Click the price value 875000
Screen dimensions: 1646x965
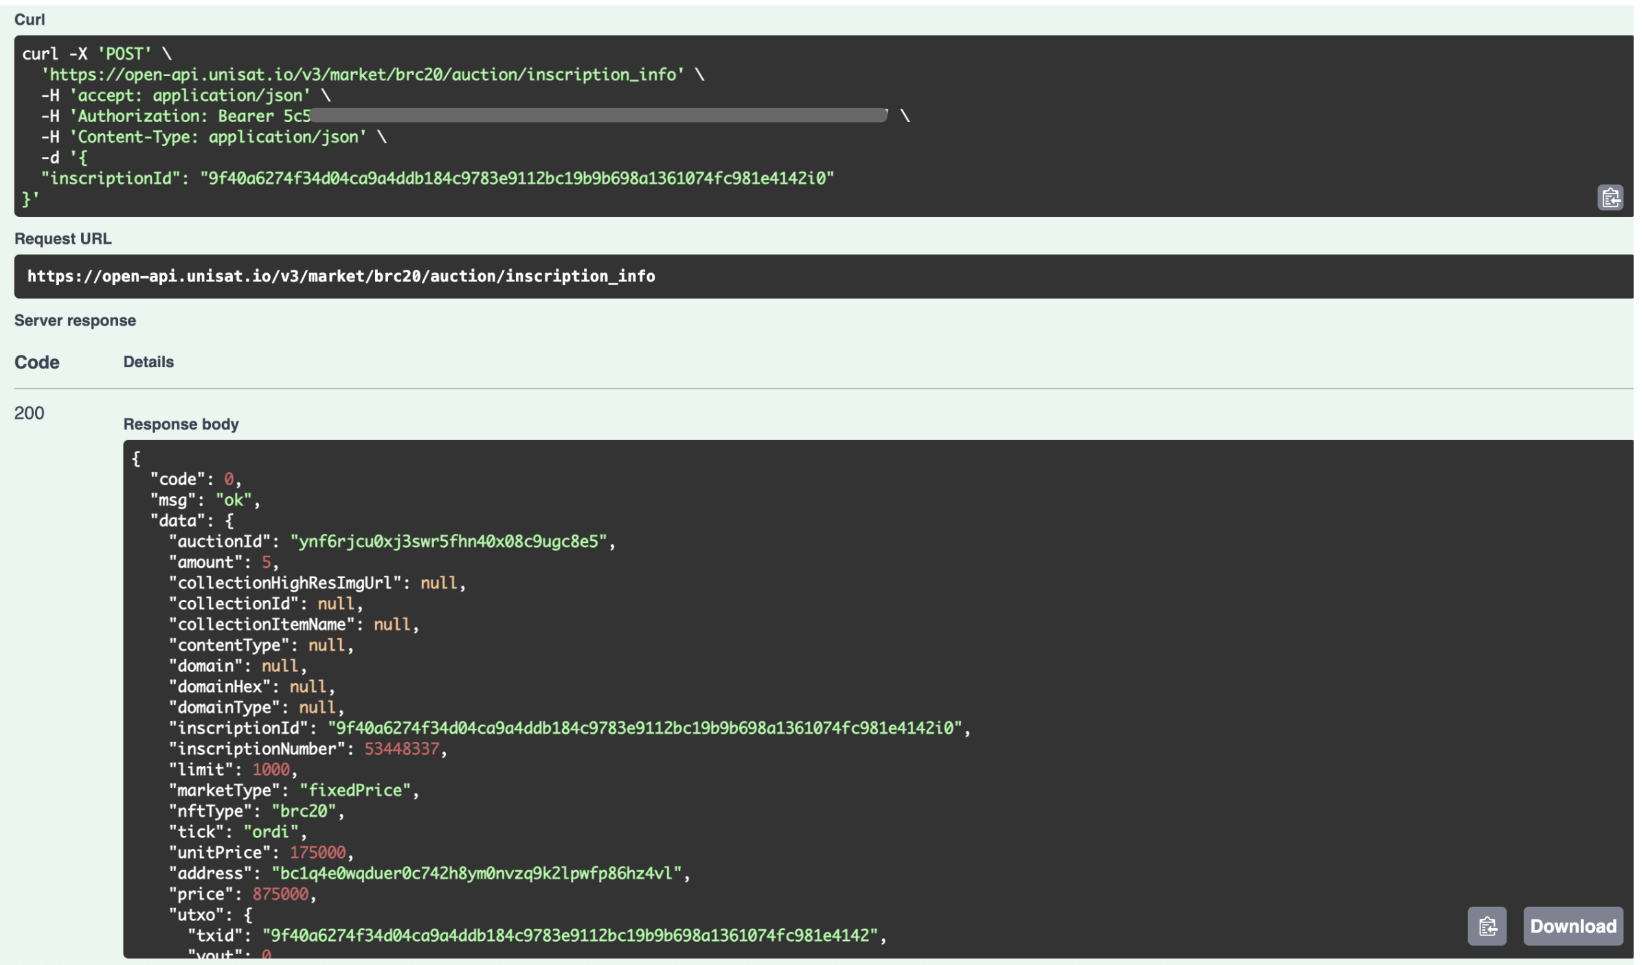[x=280, y=894]
